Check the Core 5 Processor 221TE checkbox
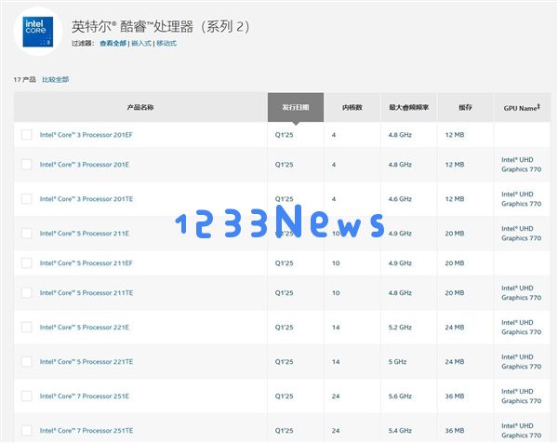Viewport: 558px width, 443px height. (26, 361)
